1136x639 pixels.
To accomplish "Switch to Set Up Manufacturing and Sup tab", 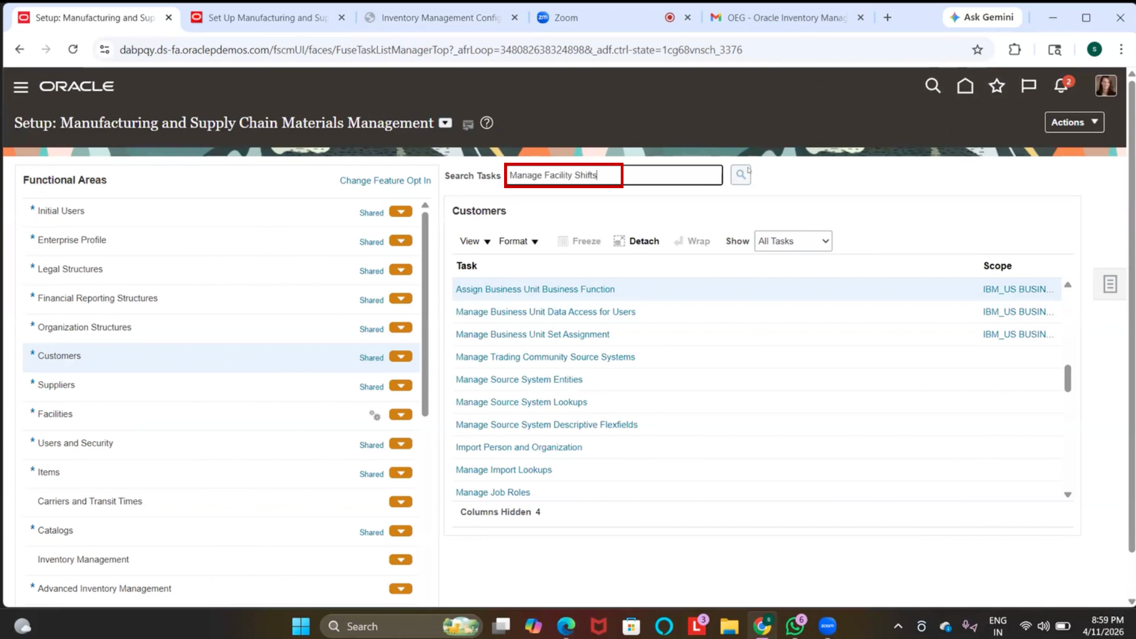I will 267,18.
